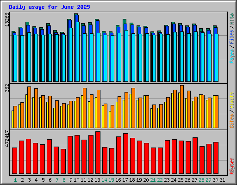Click the tallest cyan pages bar, day 10
This screenshot has width=237, height=185.
78,52
